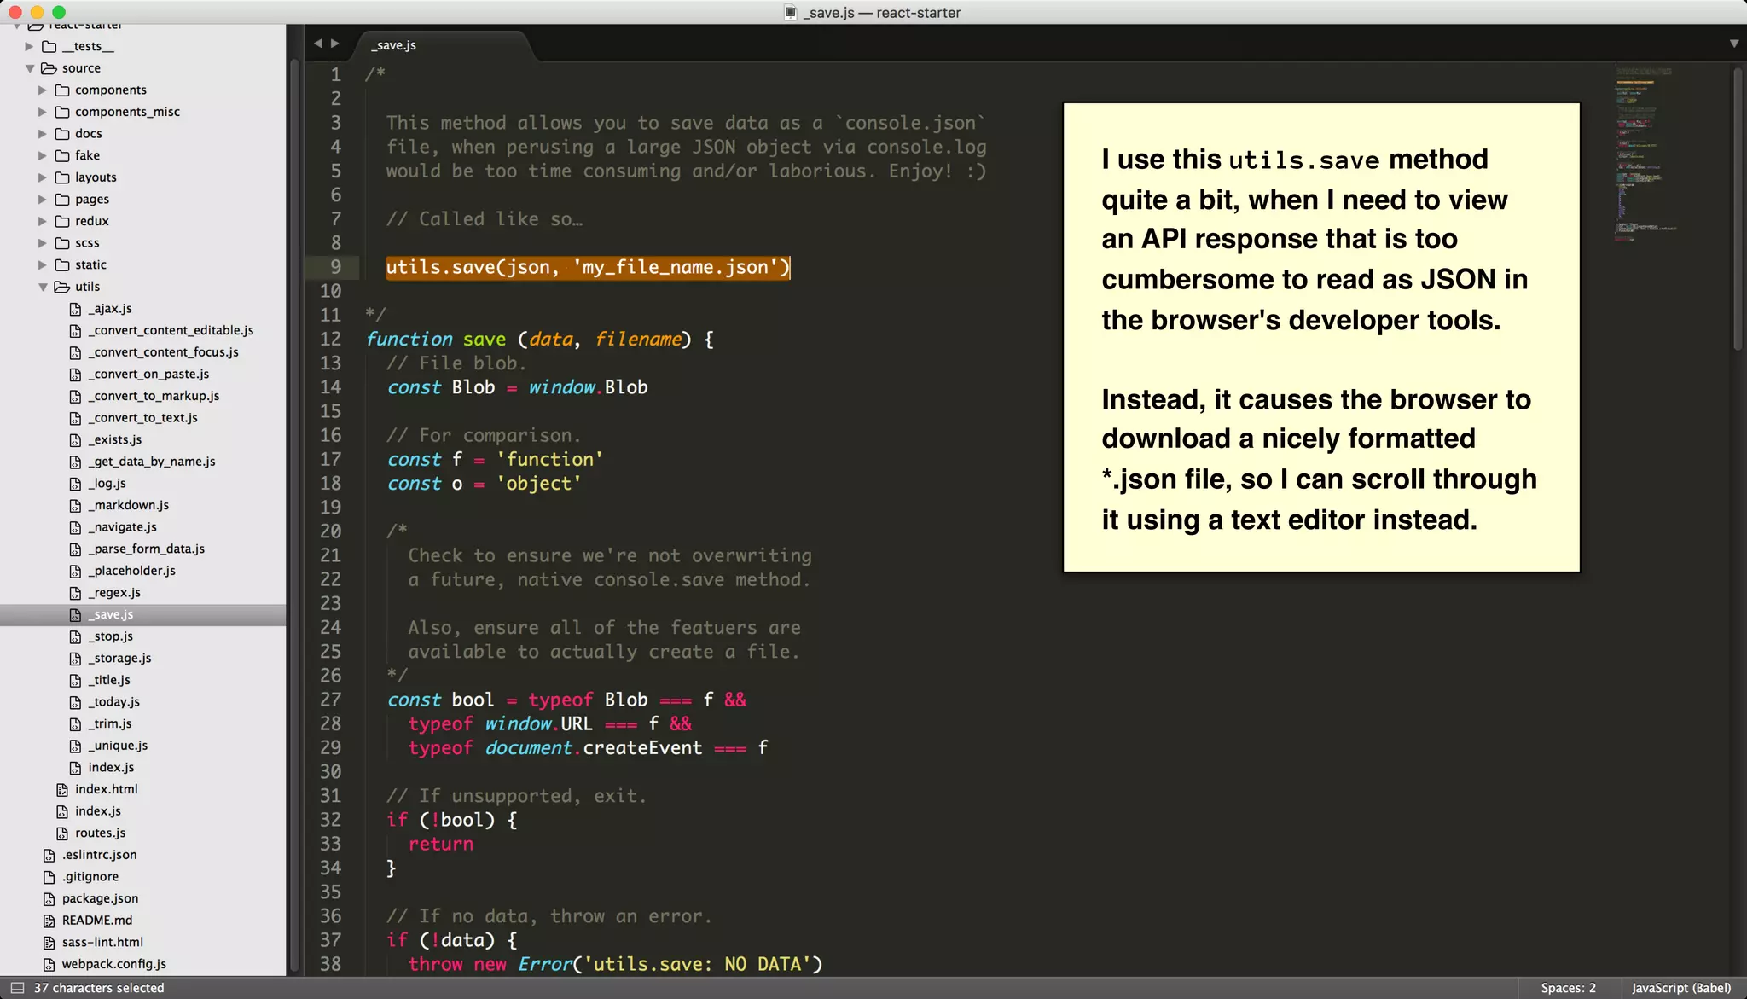The image size is (1747, 999).
Task: Click the _regex.js file icon
Action: click(x=75, y=592)
